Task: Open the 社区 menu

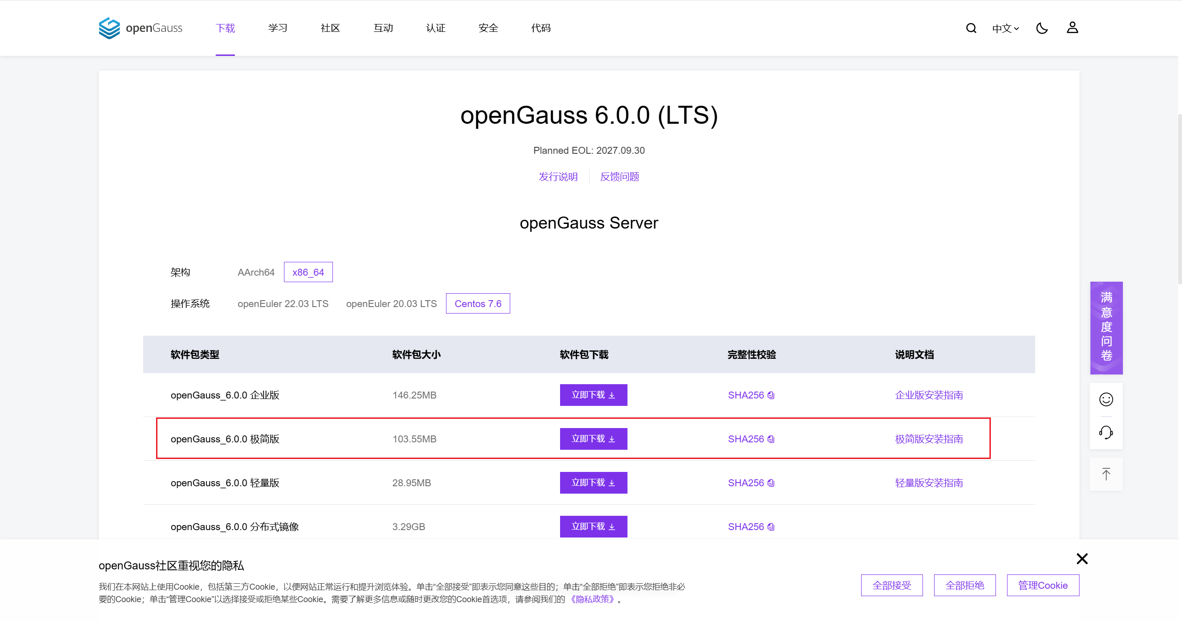Action: pos(331,28)
